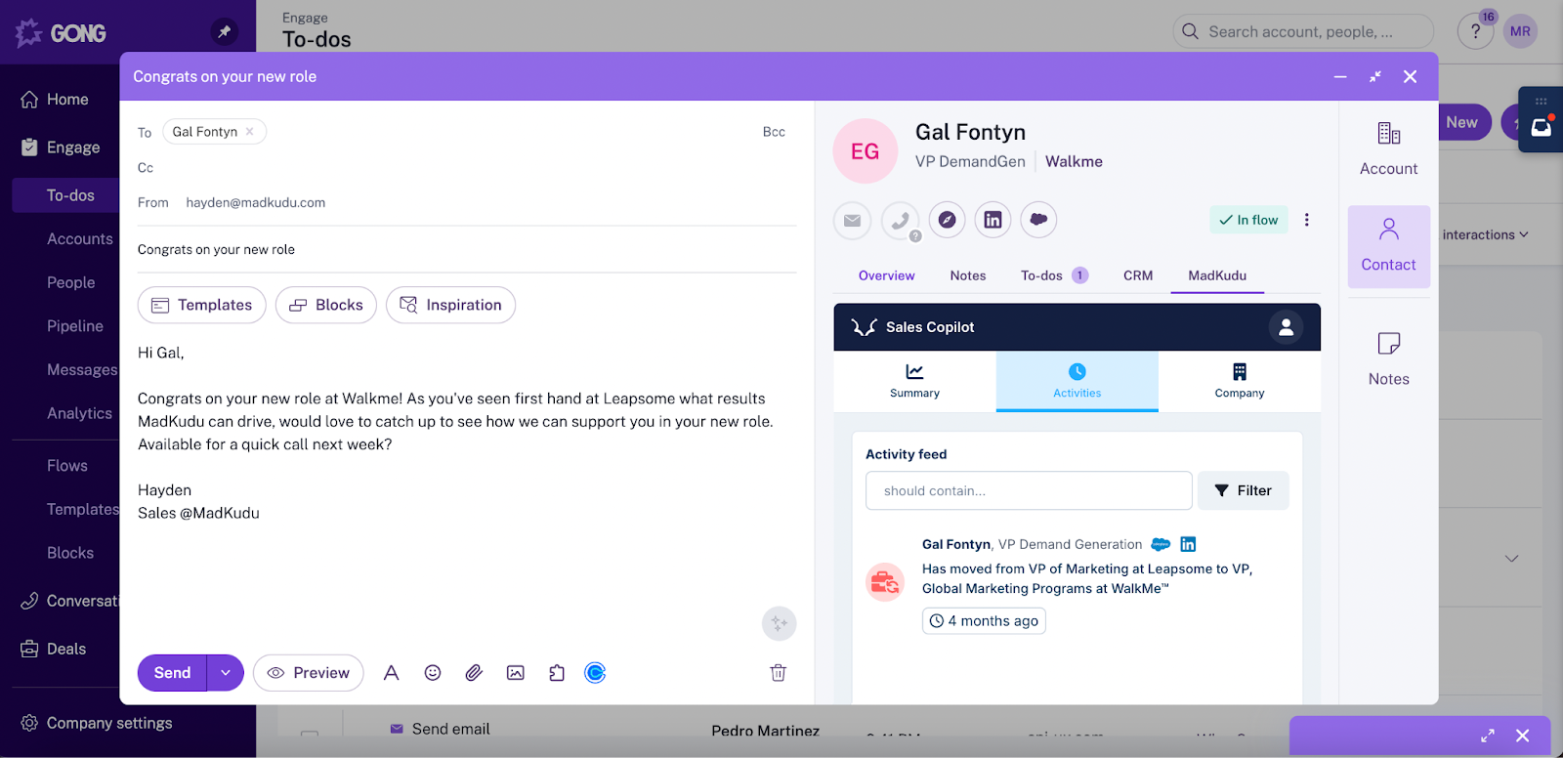Open the Inspiration button
This screenshot has width=1563, height=758.
[x=450, y=305]
